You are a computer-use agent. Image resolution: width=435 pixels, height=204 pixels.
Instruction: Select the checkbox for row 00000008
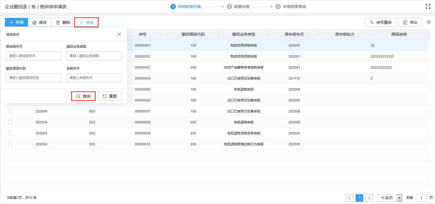(x=10, y=122)
